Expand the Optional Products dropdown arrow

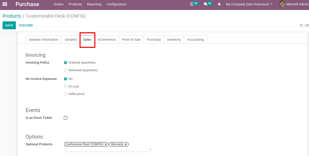(150, 150)
